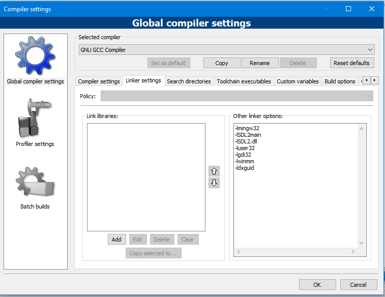The image size is (385, 297).
Task: Switch to Build options tab
Action: click(x=340, y=81)
